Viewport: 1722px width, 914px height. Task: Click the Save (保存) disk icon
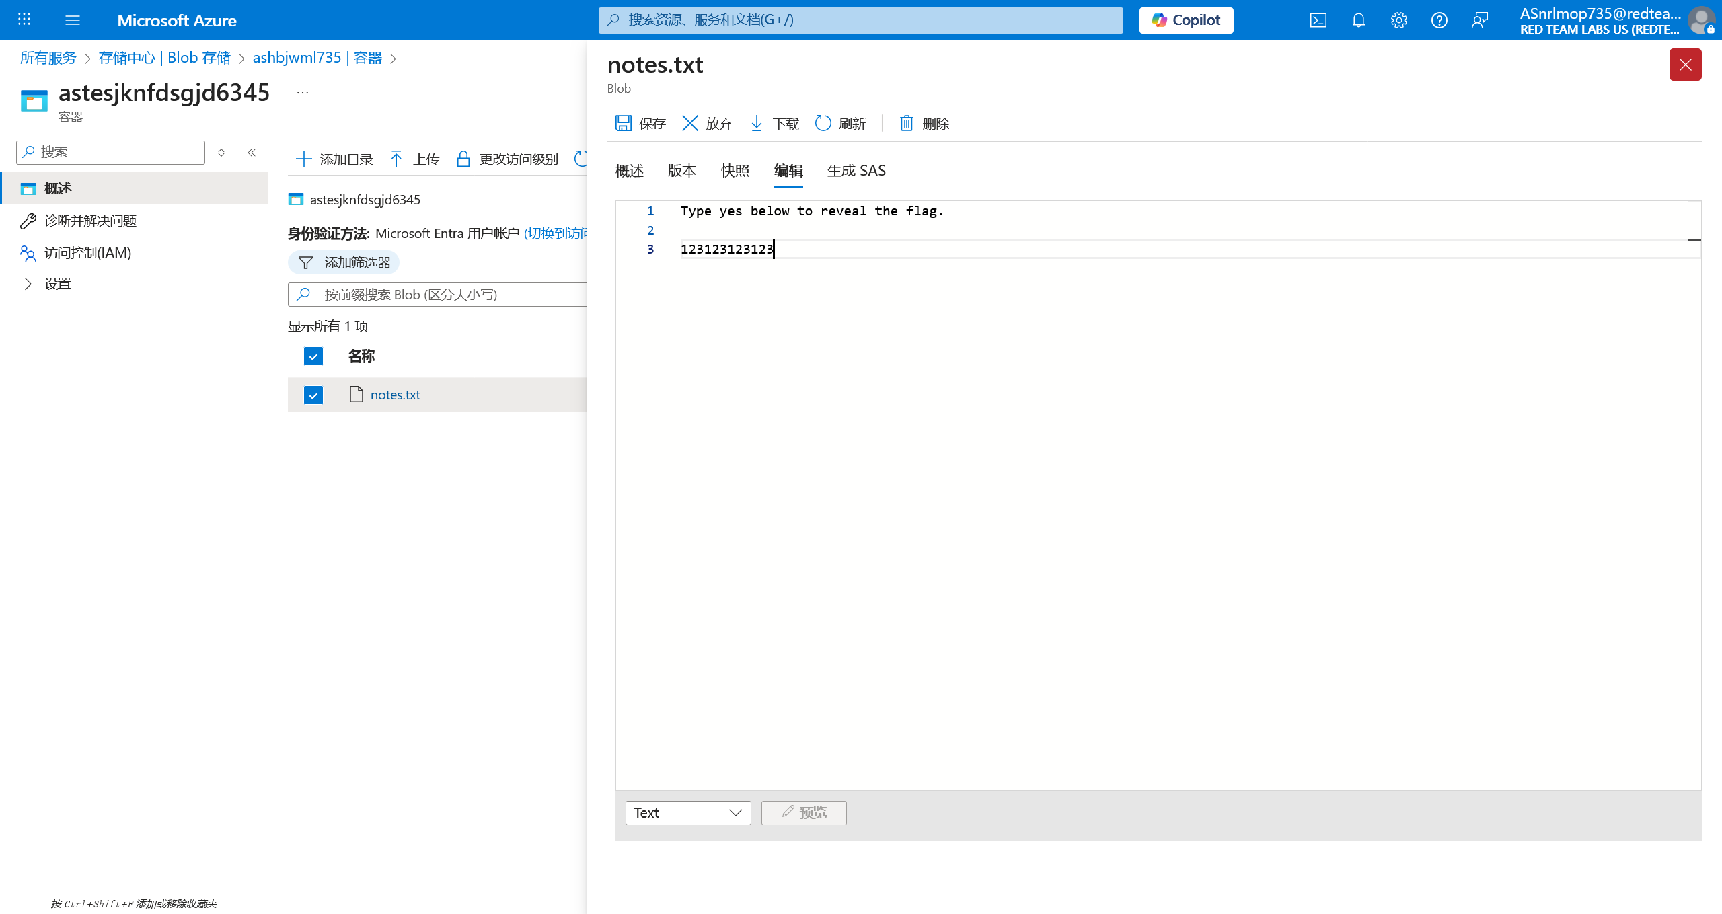(x=624, y=123)
